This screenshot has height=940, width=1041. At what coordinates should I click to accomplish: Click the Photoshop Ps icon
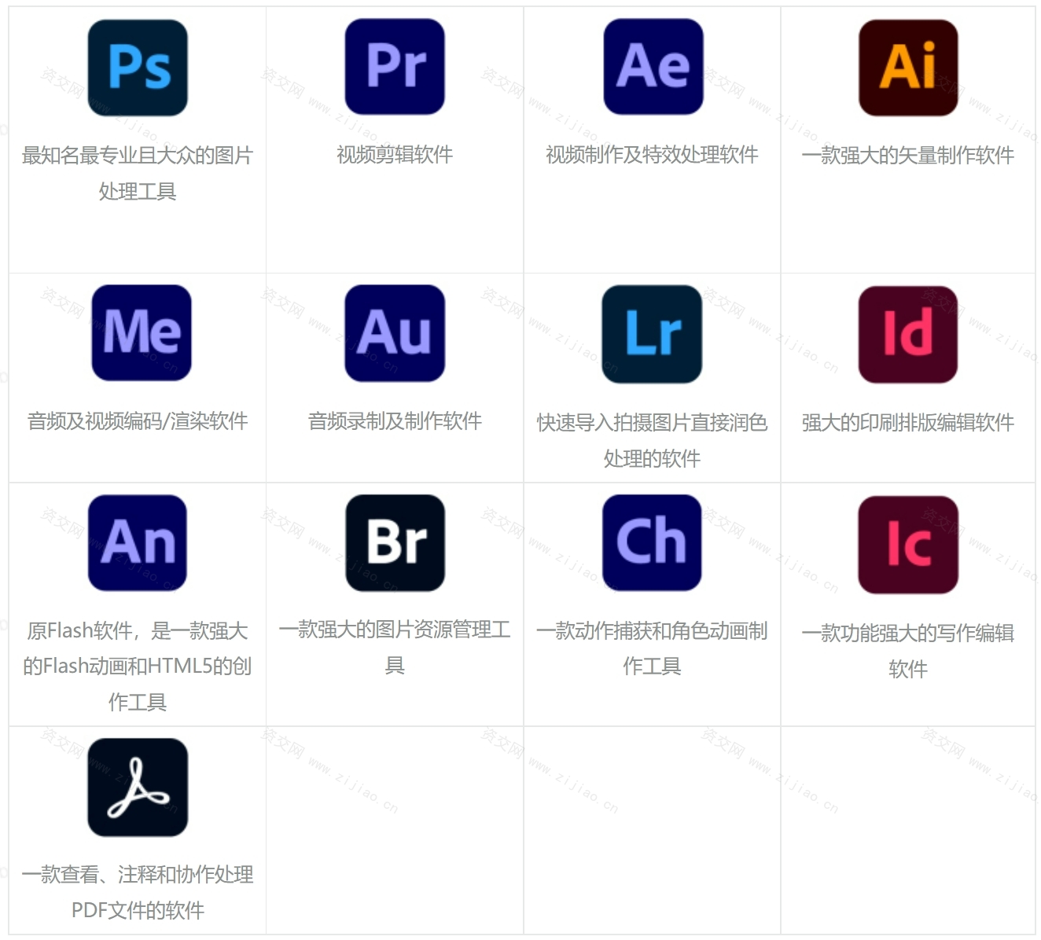138,68
